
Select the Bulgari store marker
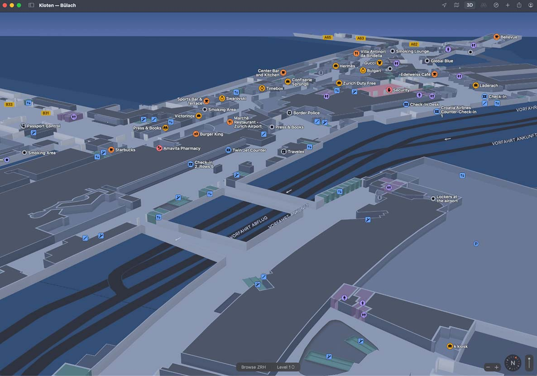[x=363, y=71]
